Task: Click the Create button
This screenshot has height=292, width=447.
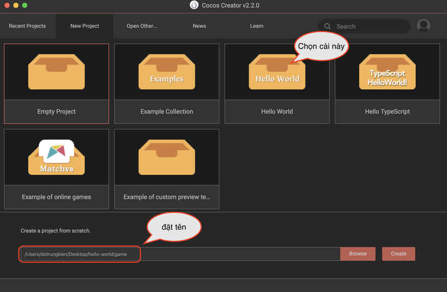Action: click(x=399, y=254)
